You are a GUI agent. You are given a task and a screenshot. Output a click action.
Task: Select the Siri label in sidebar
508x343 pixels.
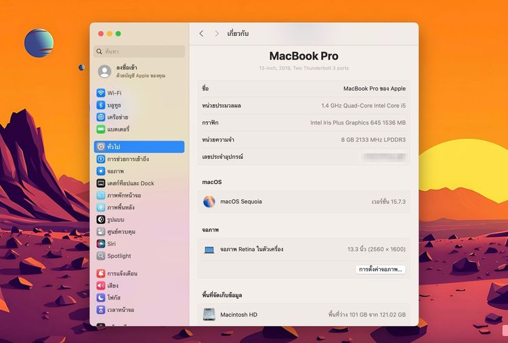pyautogui.click(x=112, y=244)
